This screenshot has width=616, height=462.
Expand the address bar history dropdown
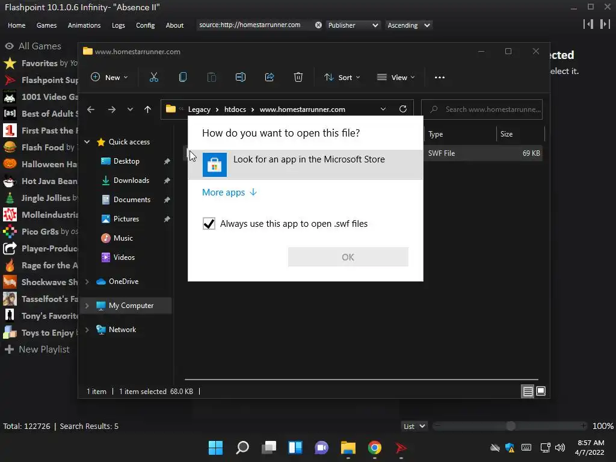point(383,109)
